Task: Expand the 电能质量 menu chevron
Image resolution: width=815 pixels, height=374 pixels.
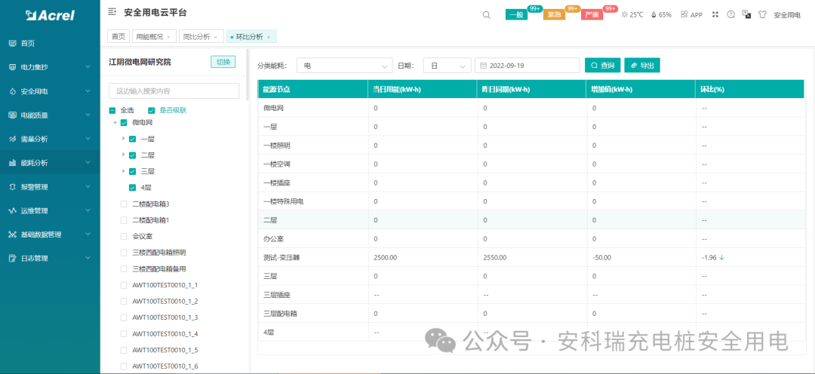Action: click(x=88, y=115)
